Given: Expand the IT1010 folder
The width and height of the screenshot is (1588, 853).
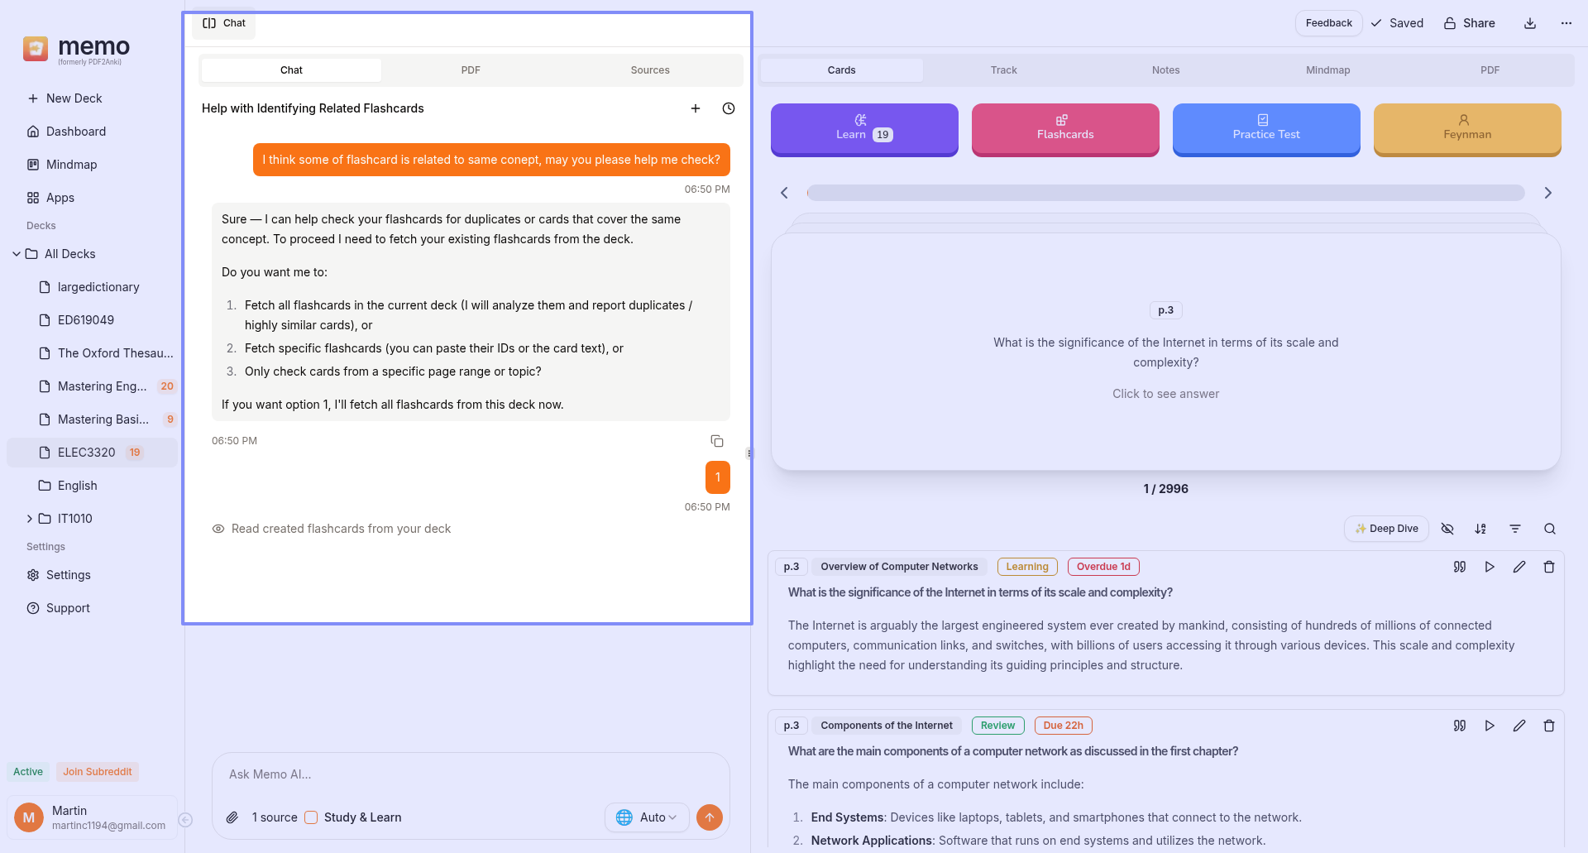Looking at the screenshot, I should coord(30,519).
